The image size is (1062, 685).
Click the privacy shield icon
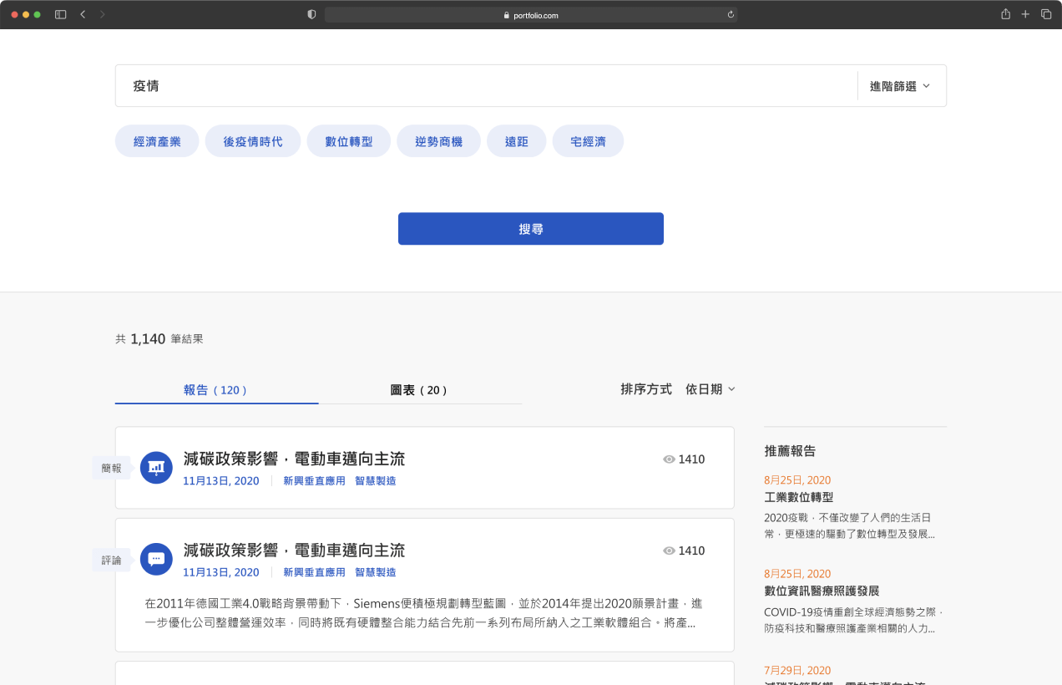(x=311, y=14)
